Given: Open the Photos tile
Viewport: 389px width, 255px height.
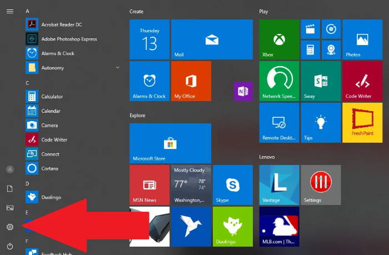Looking at the screenshot, I should [x=362, y=39].
